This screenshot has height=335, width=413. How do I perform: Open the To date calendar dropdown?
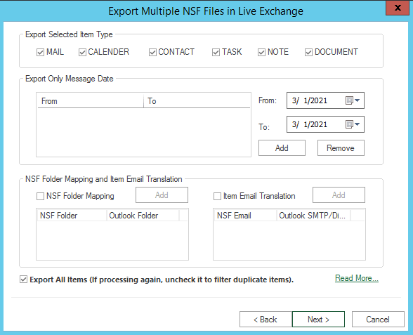[x=353, y=124]
